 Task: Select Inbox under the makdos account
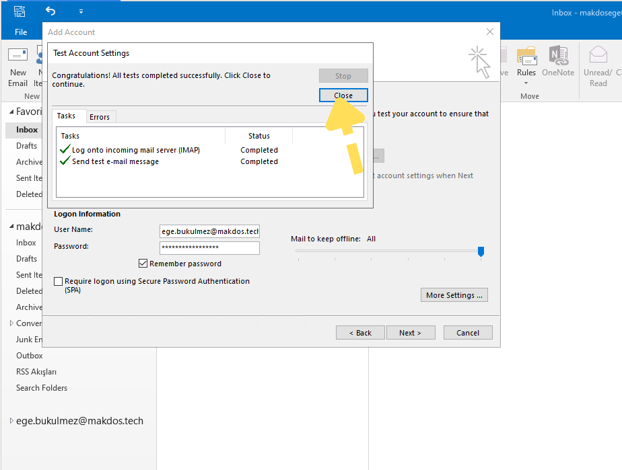[26, 243]
